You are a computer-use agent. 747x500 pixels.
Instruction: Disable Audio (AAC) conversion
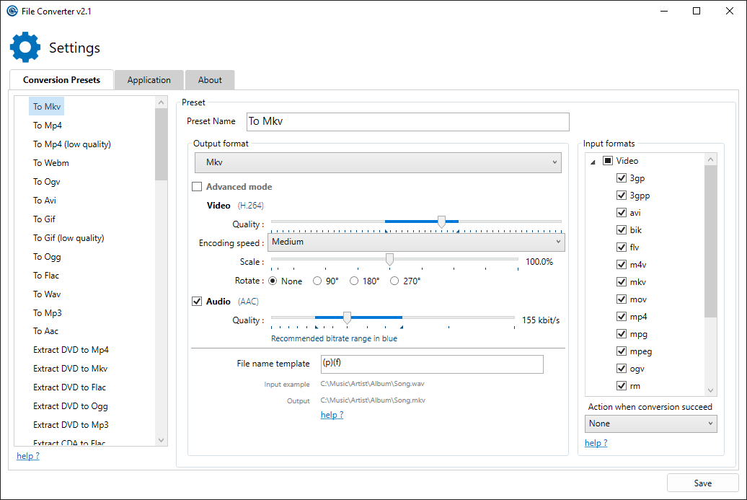point(197,301)
